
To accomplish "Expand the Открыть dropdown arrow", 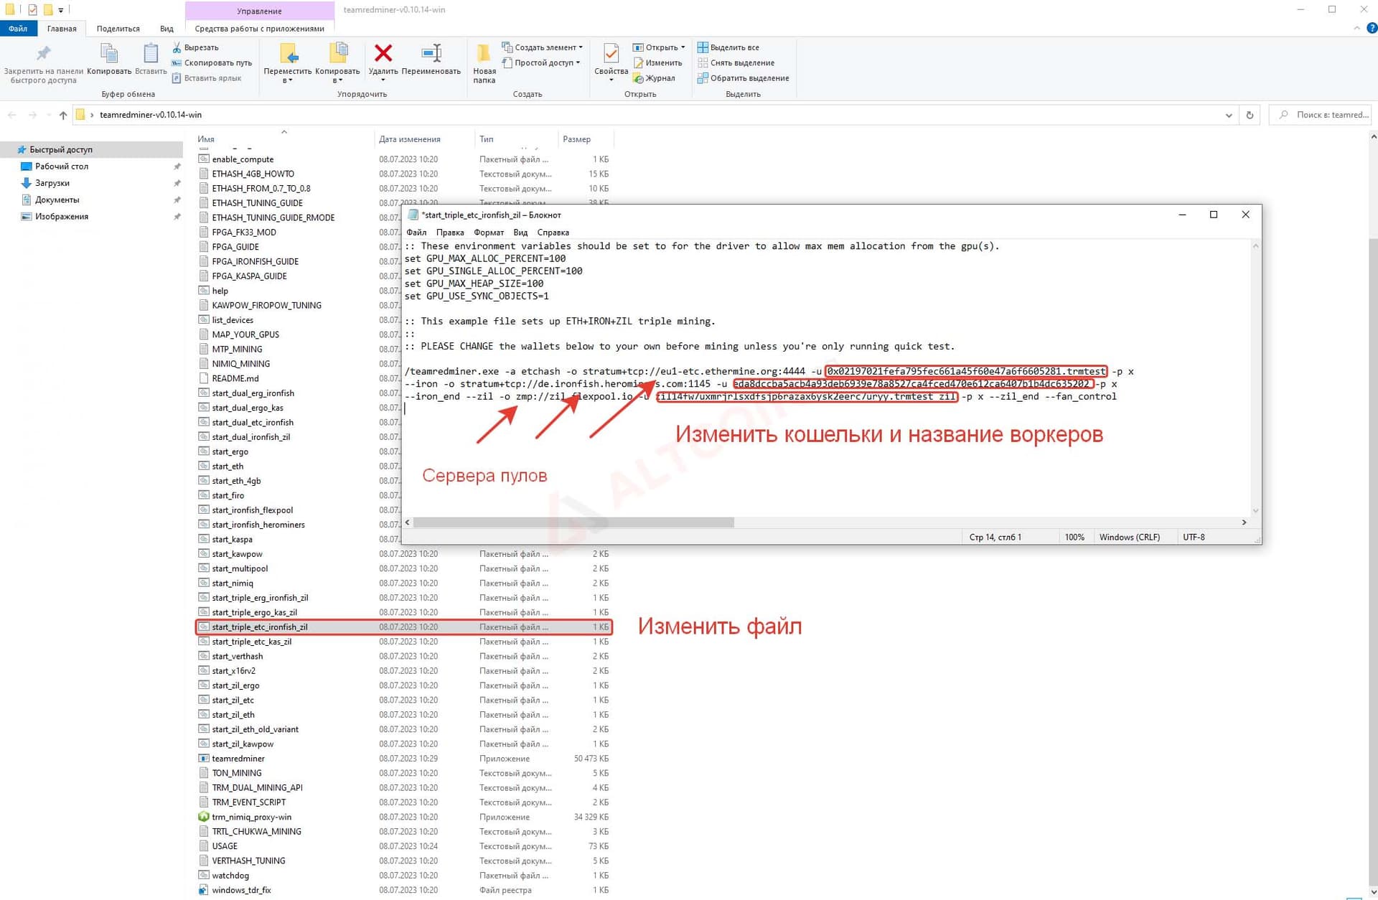I will (x=683, y=47).
